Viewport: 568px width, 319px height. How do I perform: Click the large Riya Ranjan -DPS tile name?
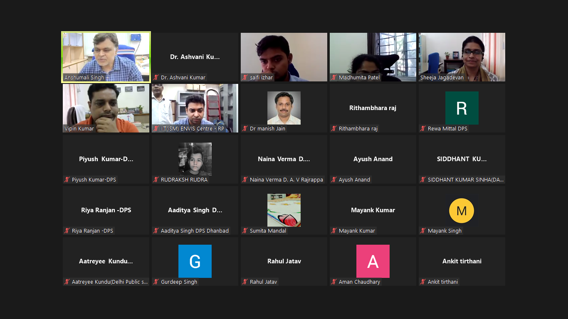point(106,210)
